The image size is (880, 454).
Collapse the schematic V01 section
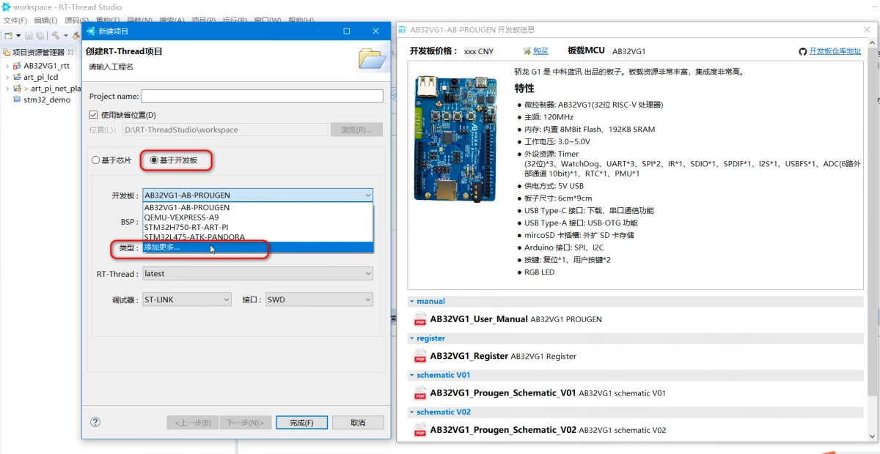tap(412, 375)
